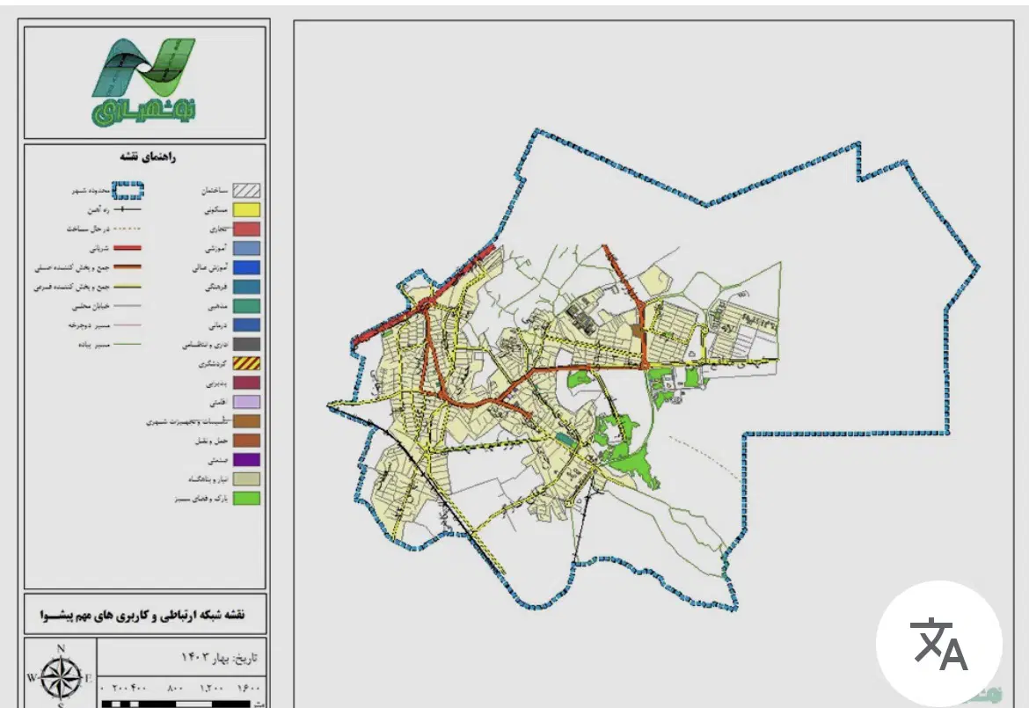The image size is (1029, 708).
Task: Click the hatched building legend box
Action: [247, 191]
